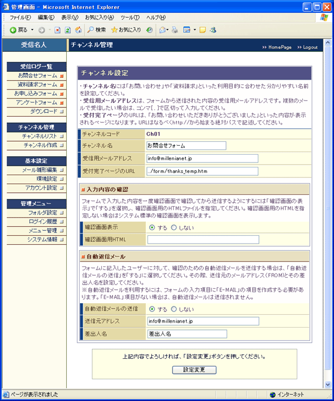
Task: Open the ファイル(F) menu
Action: (x=20, y=17)
